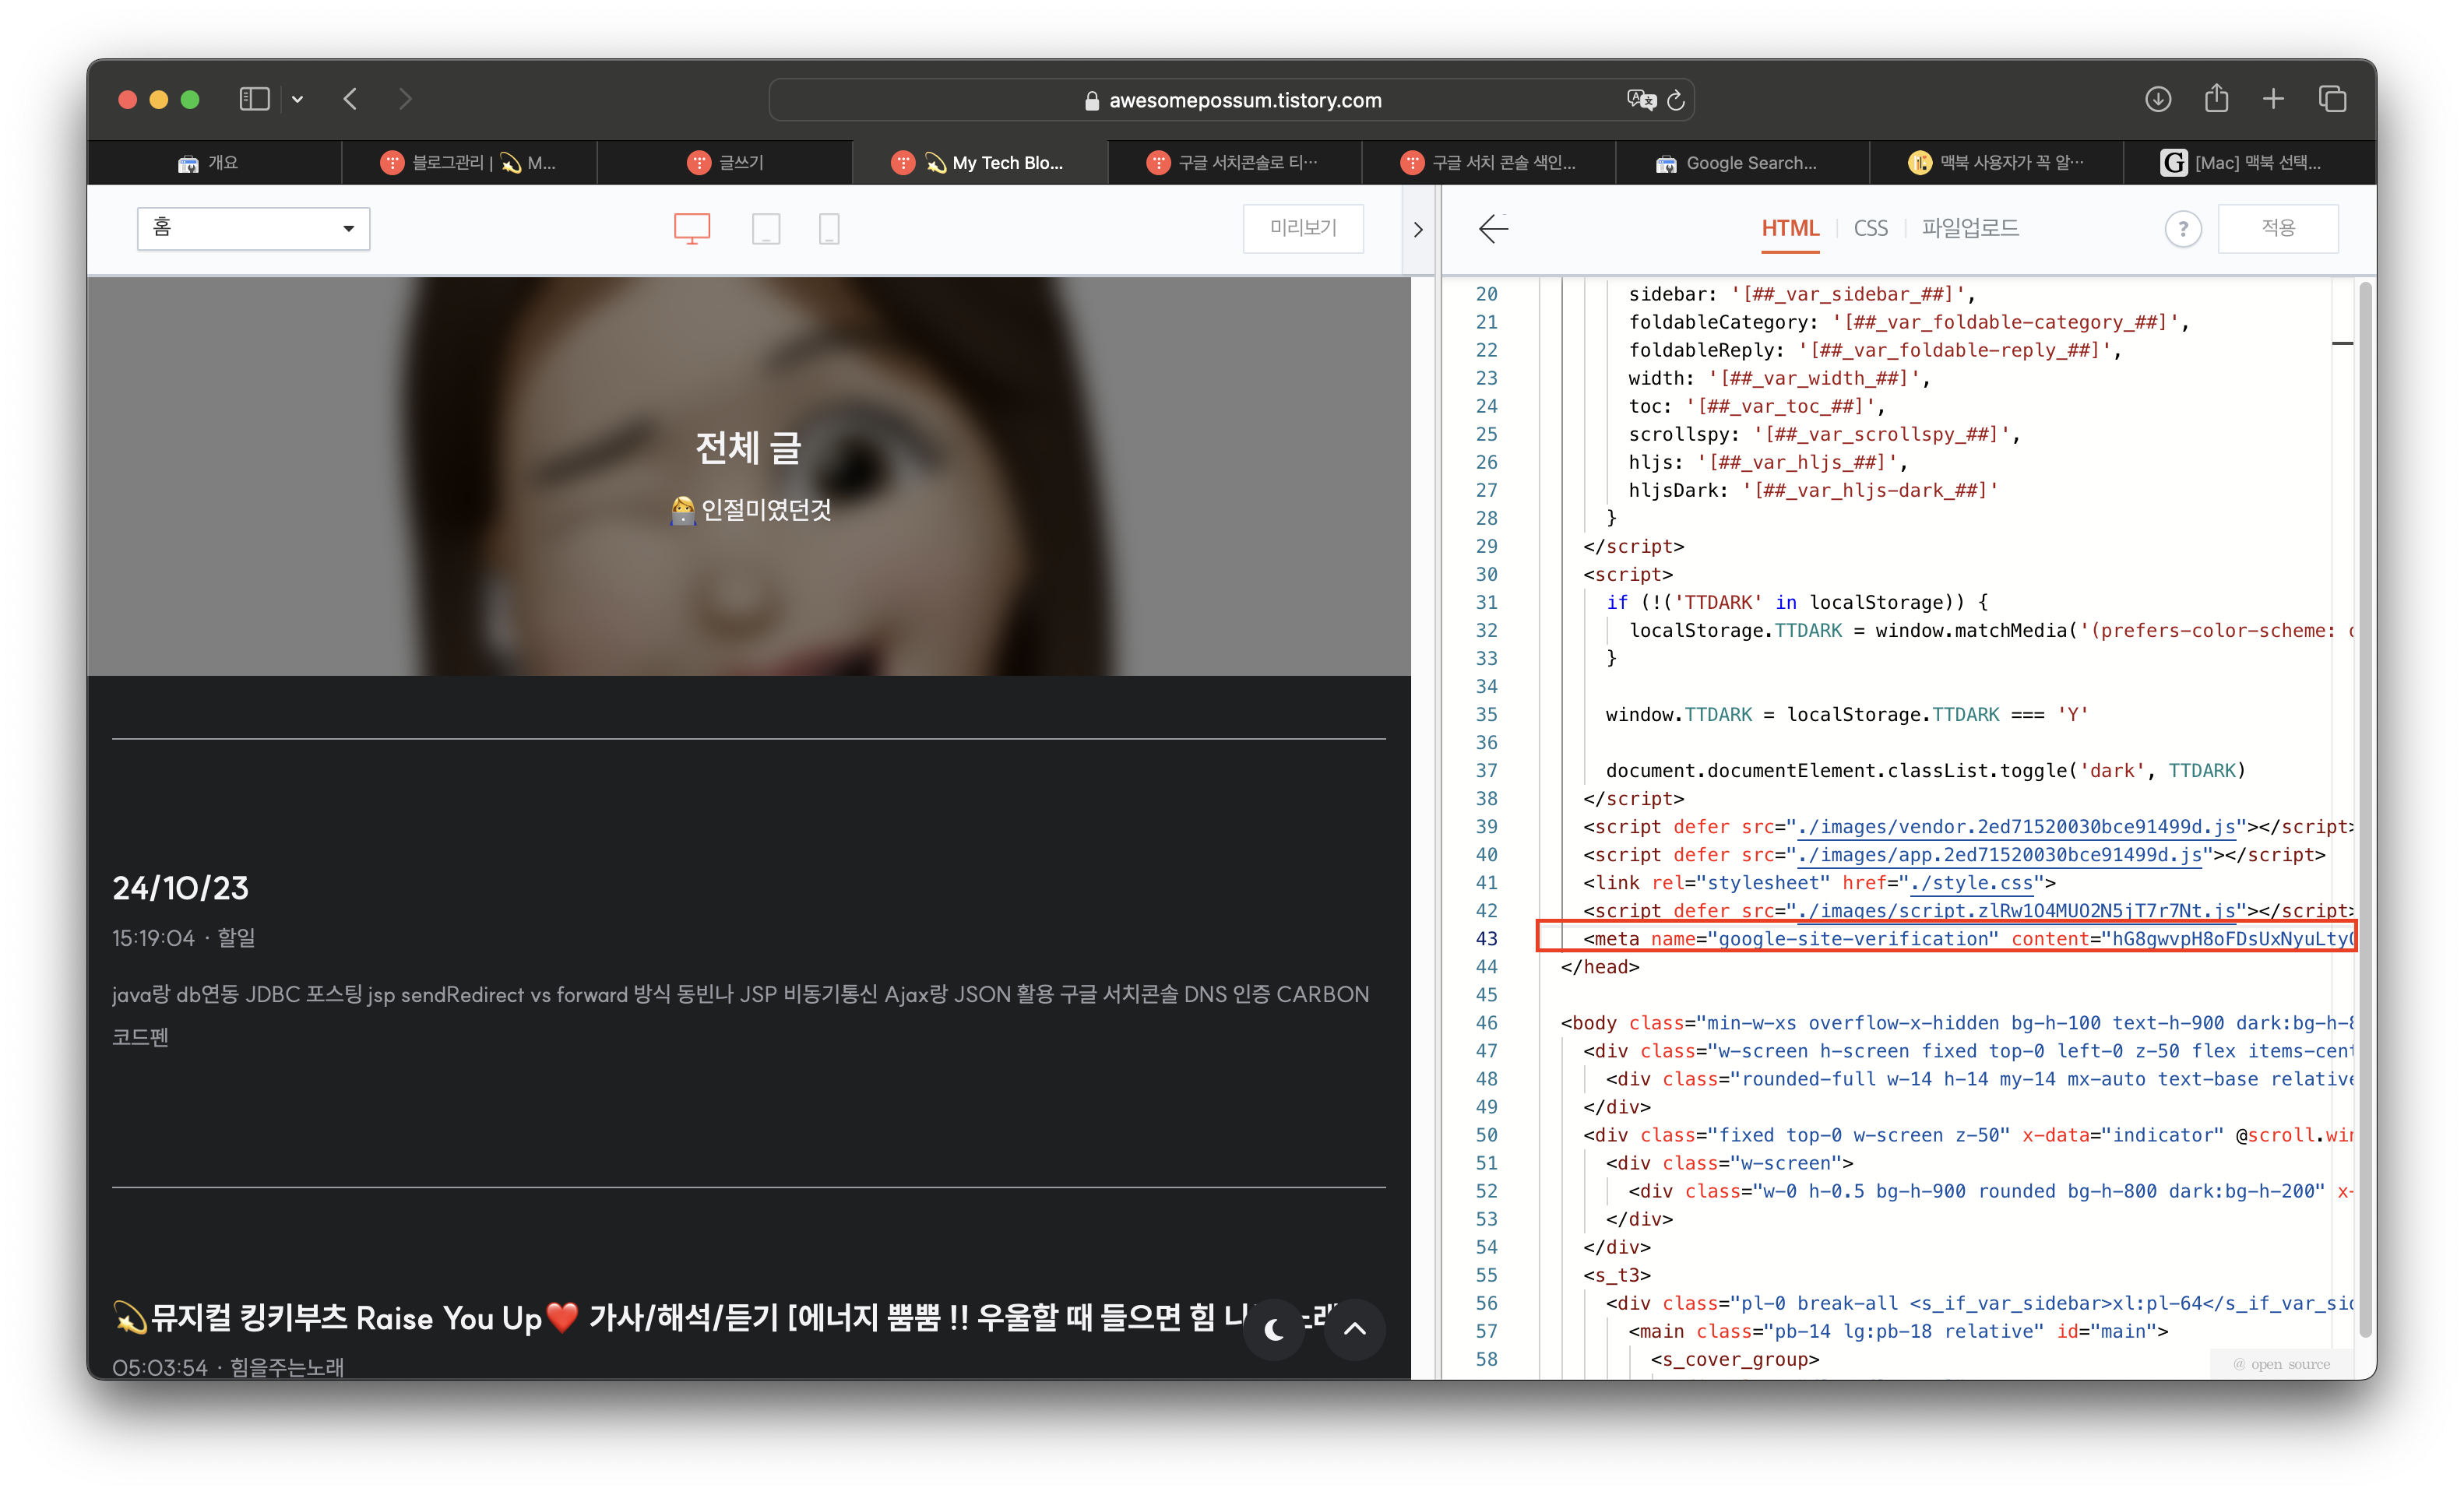2464x1495 pixels.
Task: Click the <s_t3> tag on line 55
Action: pyautogui.click(x=1616, y=1274)
